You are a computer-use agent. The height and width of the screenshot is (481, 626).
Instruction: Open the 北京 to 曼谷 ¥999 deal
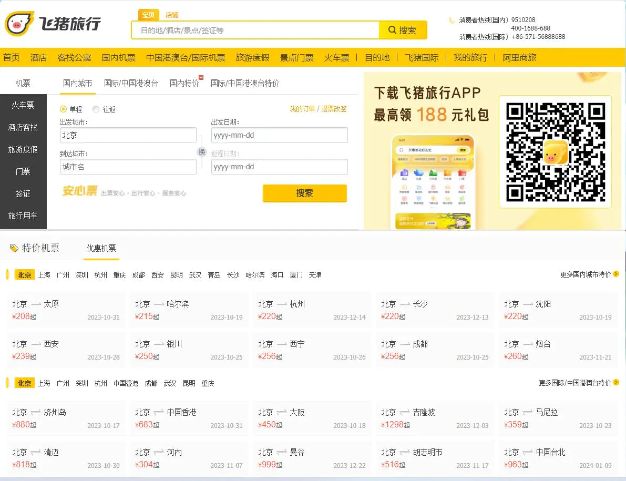tap(312, 458)
